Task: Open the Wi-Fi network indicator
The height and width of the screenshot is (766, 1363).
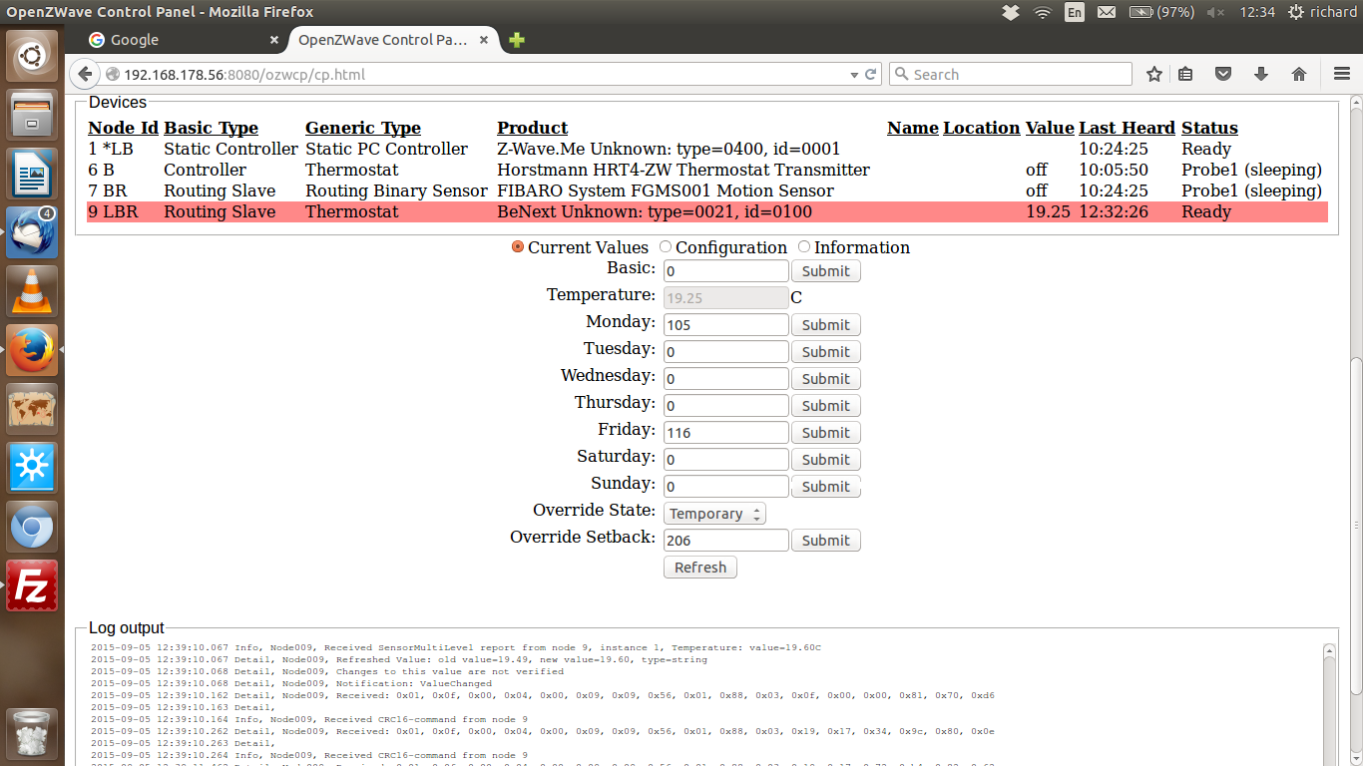Action: [x=1043, y=12]
